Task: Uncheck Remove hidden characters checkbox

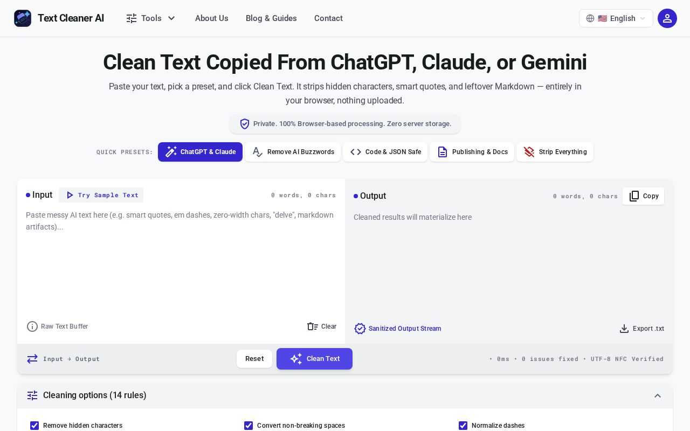Action: coord(34,426)
